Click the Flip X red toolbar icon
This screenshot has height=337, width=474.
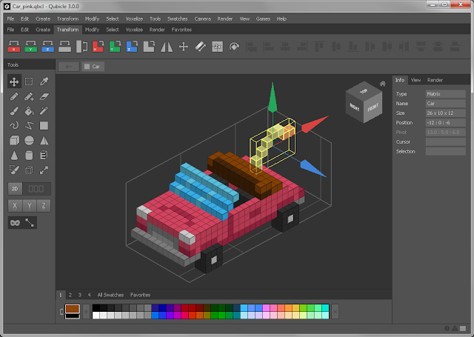13,46
